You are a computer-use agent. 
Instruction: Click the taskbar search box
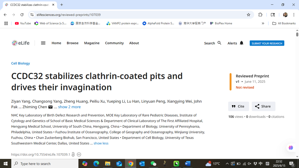[45, 164]
